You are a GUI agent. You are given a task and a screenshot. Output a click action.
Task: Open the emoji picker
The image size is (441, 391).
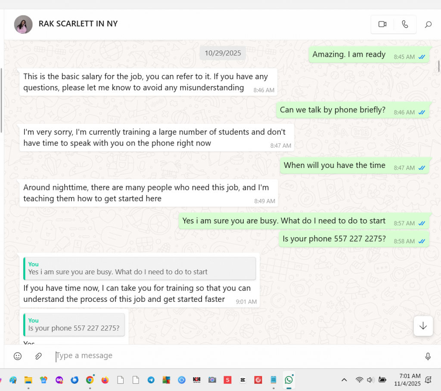(x=18, y=356)
